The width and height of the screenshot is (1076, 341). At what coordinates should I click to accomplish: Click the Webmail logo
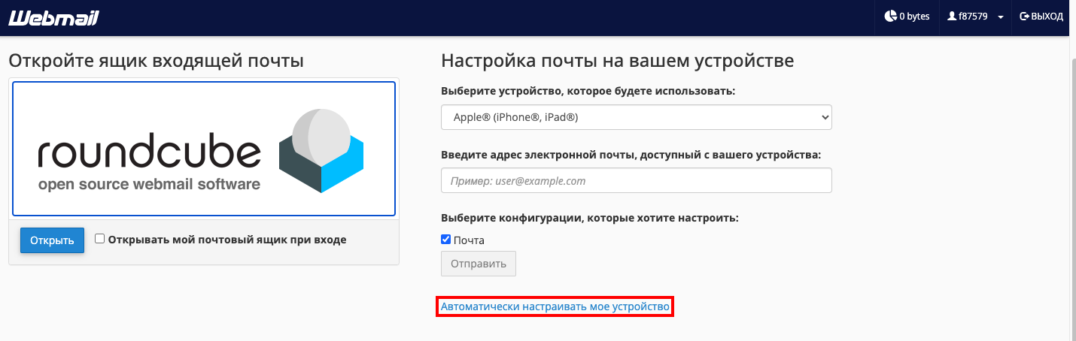pyautogui.click(x=54, y=17)
